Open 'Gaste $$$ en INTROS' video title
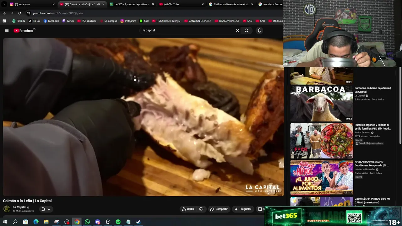This screenshot has width=402, height=226. (x=372, y=201)
